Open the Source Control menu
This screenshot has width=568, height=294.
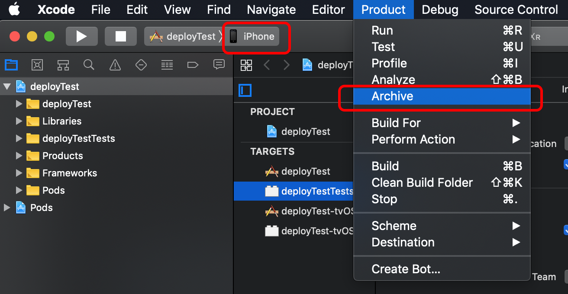pos(516,10)
